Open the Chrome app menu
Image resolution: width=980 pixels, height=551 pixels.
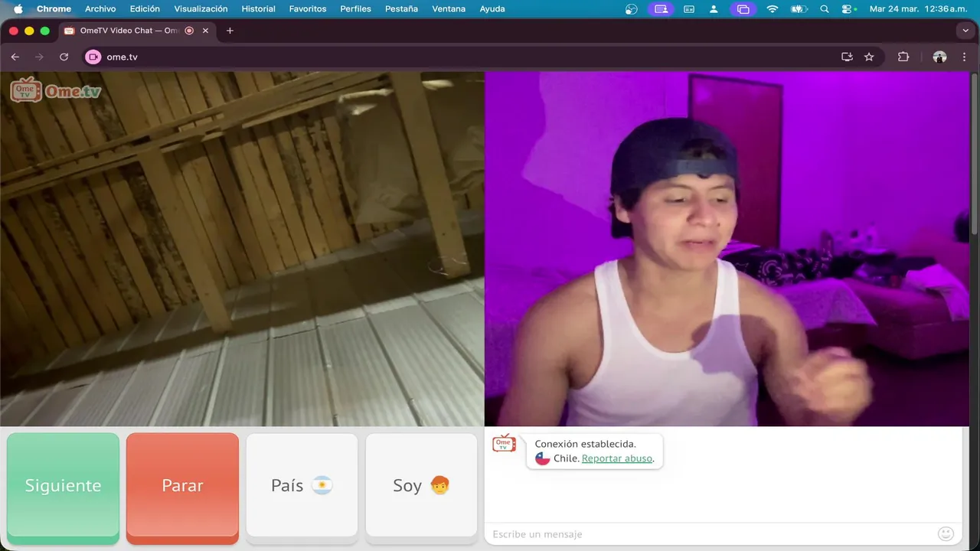click(x=54, y=8)
